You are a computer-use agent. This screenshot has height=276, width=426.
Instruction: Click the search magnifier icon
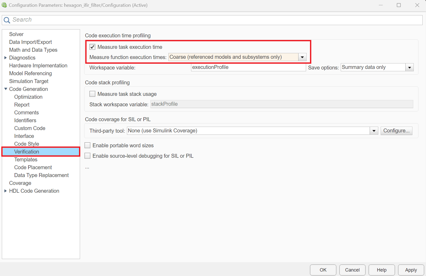click(7, 20)
